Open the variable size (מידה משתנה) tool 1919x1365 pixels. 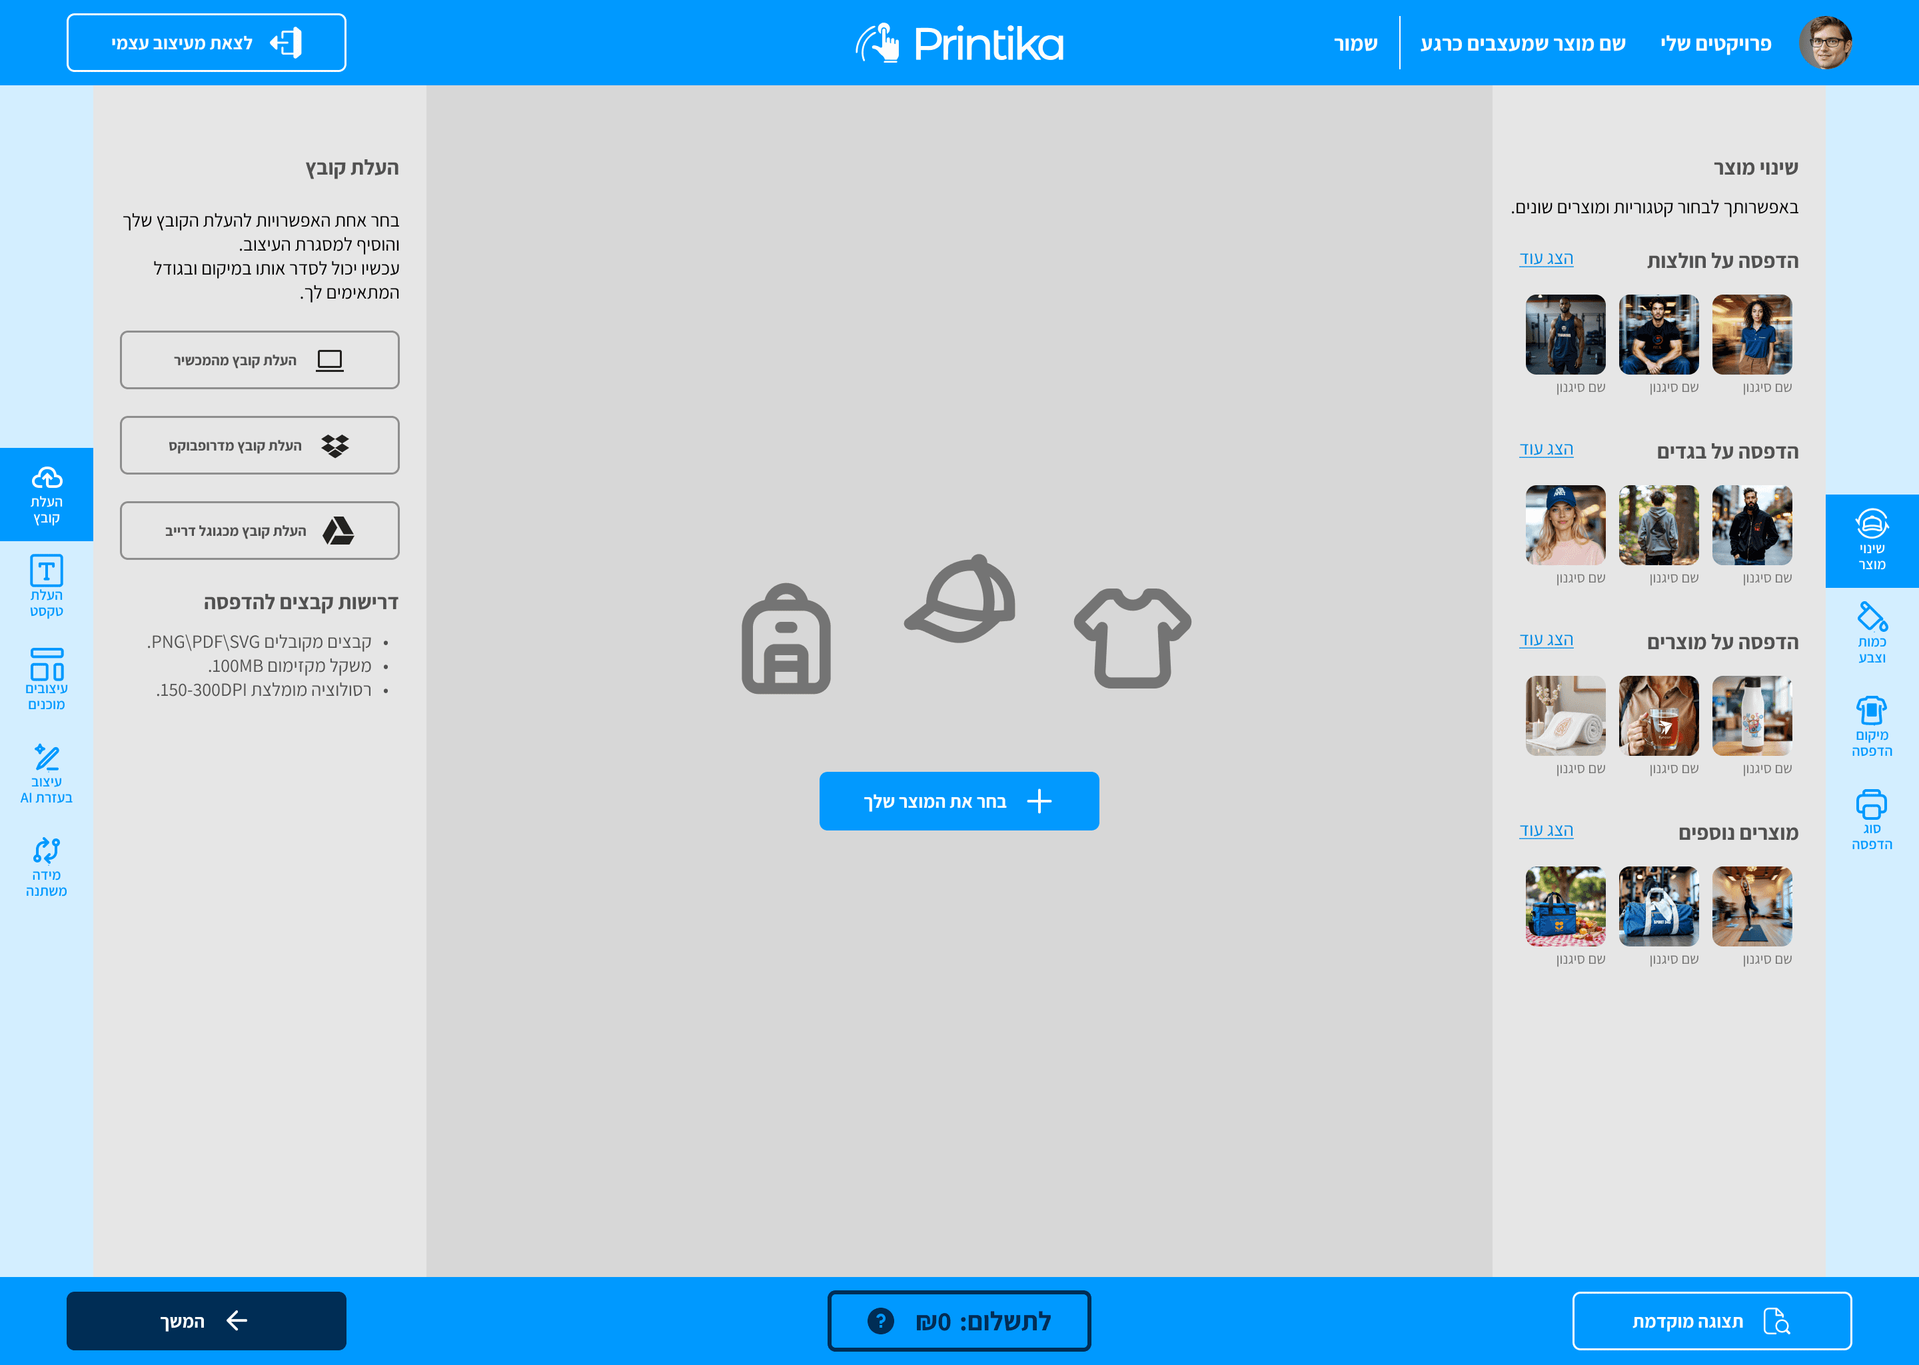pos(46,866)
